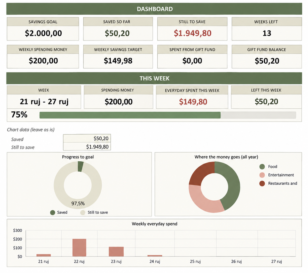Select the WEEKLY SAVINGS TARGET label
This screenshot has height=273, width=308.
pyautogui.click(x=118, y=50)
